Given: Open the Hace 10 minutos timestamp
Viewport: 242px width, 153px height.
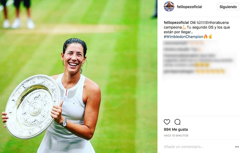Looking at the screenshot, I should pos(176,136).
